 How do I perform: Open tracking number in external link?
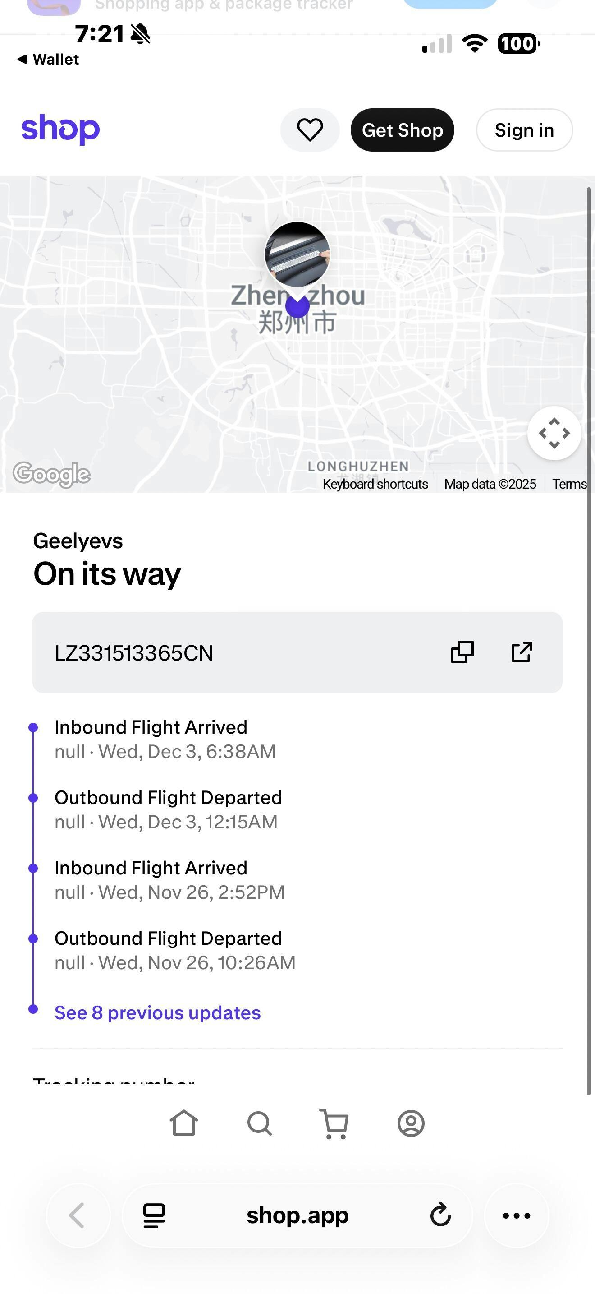(521, 652)
